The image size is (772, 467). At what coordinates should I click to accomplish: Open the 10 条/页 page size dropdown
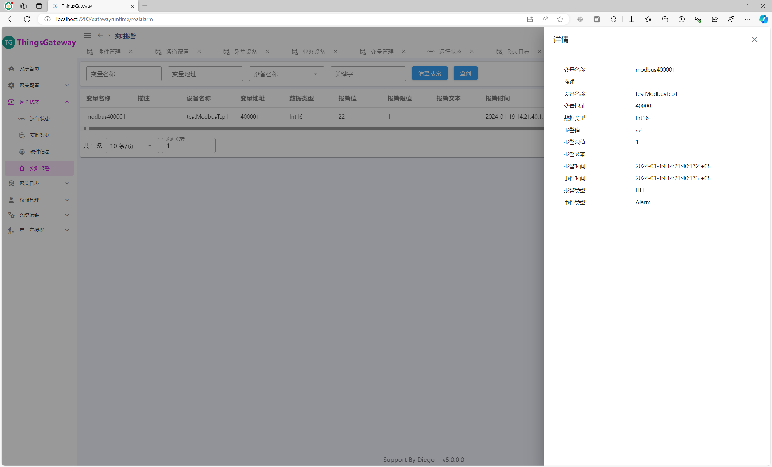point(132,146)
